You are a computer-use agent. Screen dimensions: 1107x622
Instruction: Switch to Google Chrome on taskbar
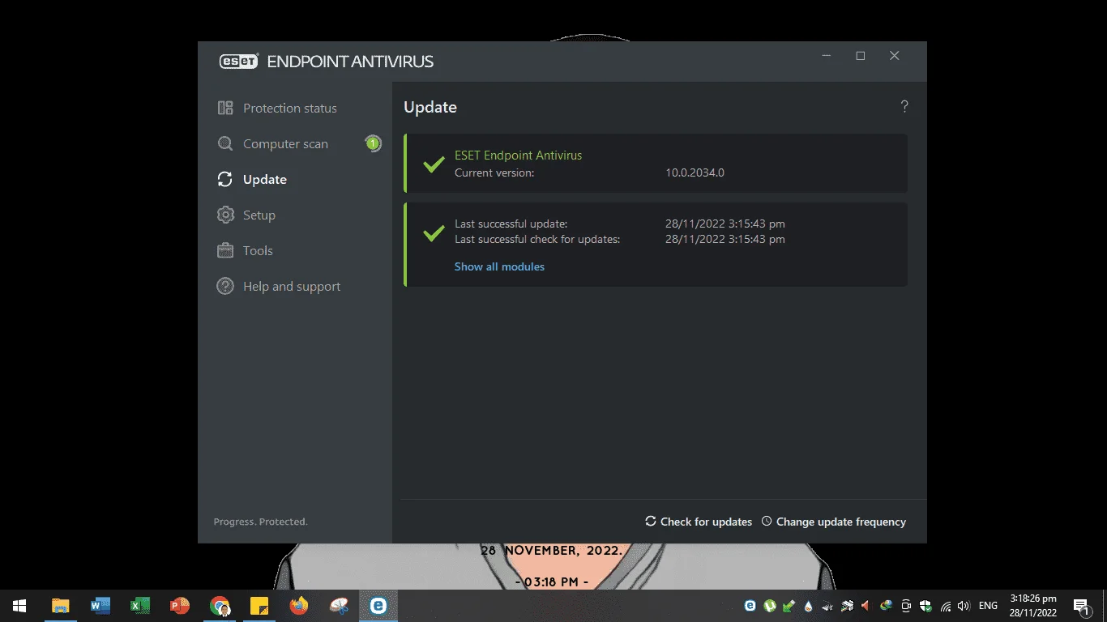click(220, 606)
